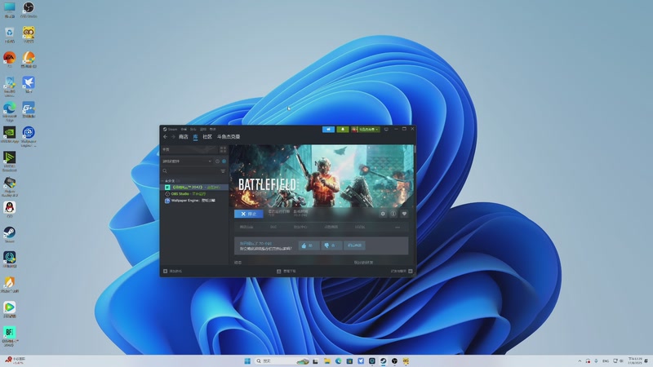This screenshot has width=653, height=367.
Task: Open the 斗鱼杰克曼 profile tab
Action: coord(229,137)
